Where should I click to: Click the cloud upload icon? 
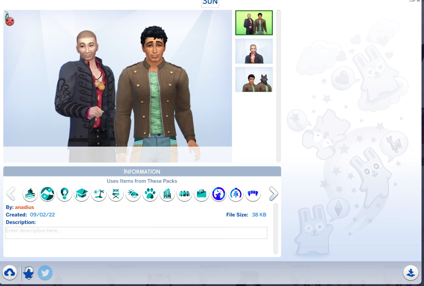click(10, 273)
